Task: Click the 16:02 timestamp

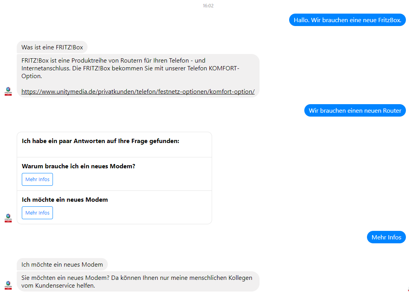Action: [208, 6]
